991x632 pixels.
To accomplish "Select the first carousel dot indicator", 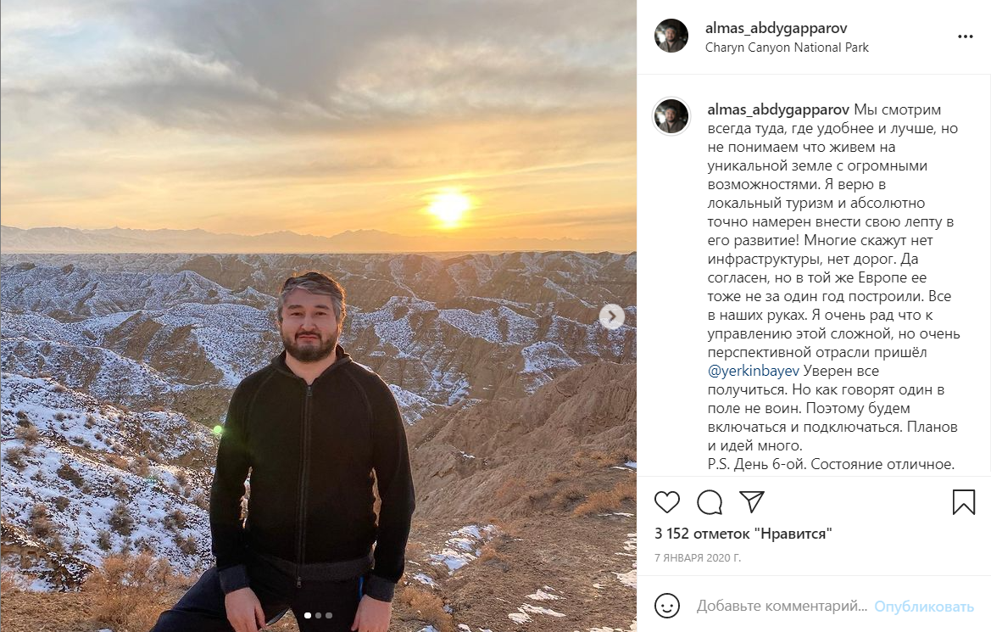I will tap(308, 615).
